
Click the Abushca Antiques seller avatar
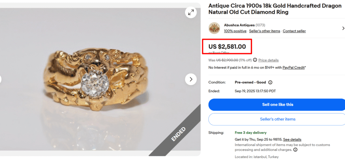(214, 28)
